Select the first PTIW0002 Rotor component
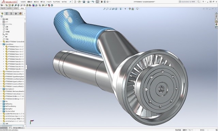 pyautogui.click(x=16, y=47)
